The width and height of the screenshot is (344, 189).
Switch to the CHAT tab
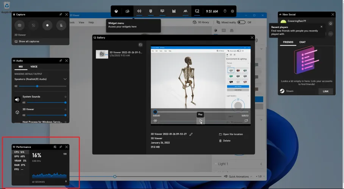pyautogui.click(x=302, y=42)
